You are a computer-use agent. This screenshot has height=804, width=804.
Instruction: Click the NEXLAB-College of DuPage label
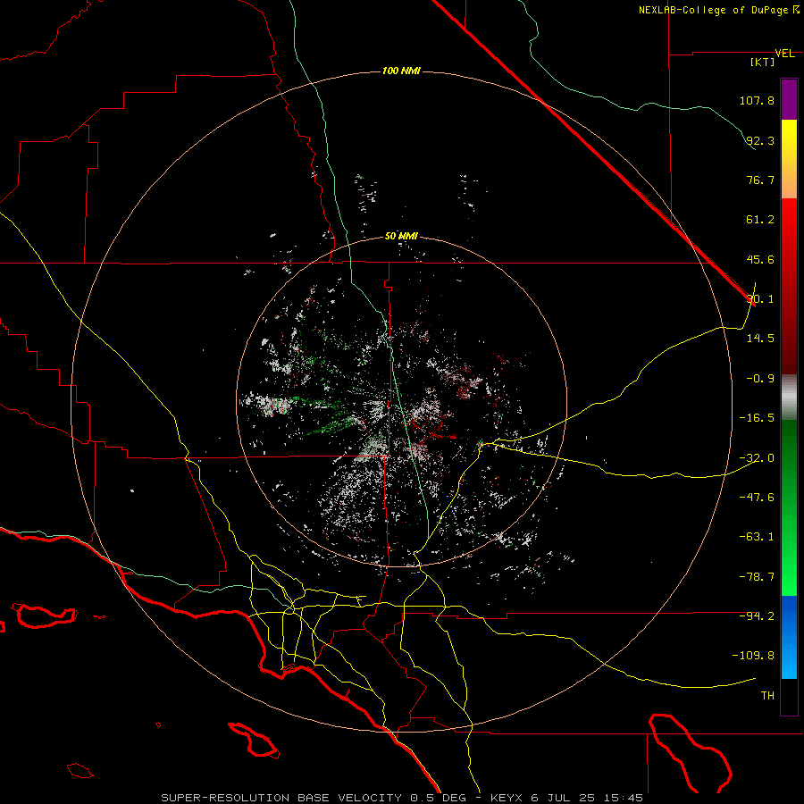(713, 10)
